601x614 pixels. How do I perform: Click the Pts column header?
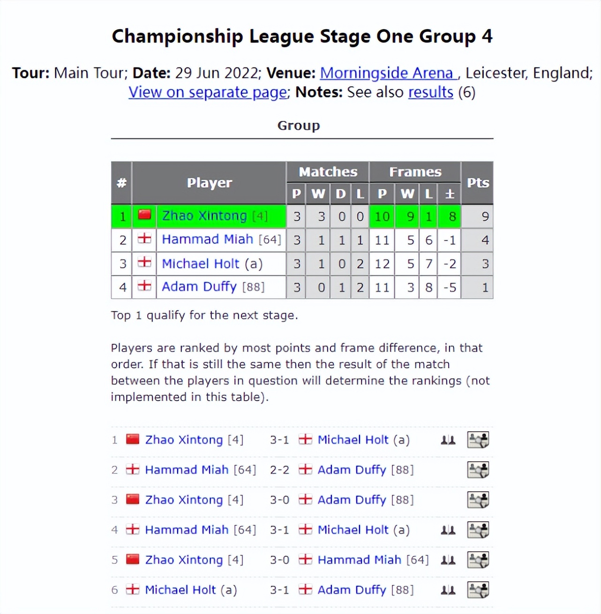(x=478, y=183)
